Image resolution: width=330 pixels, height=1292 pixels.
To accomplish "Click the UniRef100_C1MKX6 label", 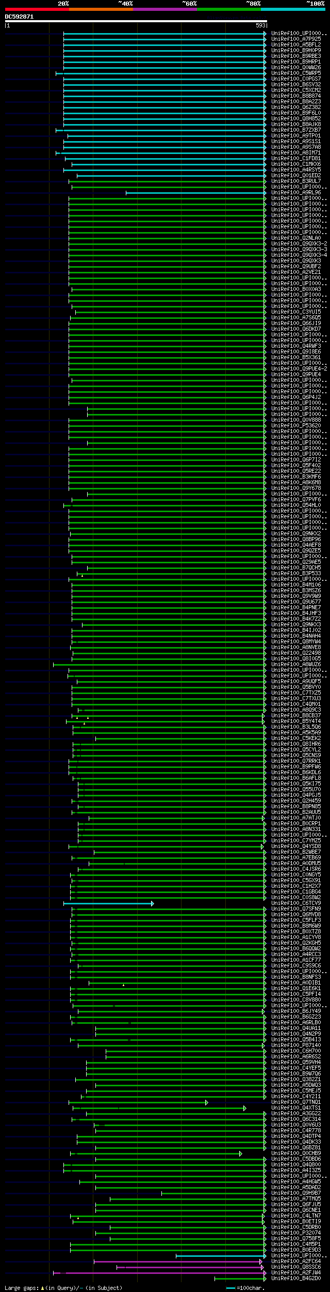I will click(x=296, y=164).
